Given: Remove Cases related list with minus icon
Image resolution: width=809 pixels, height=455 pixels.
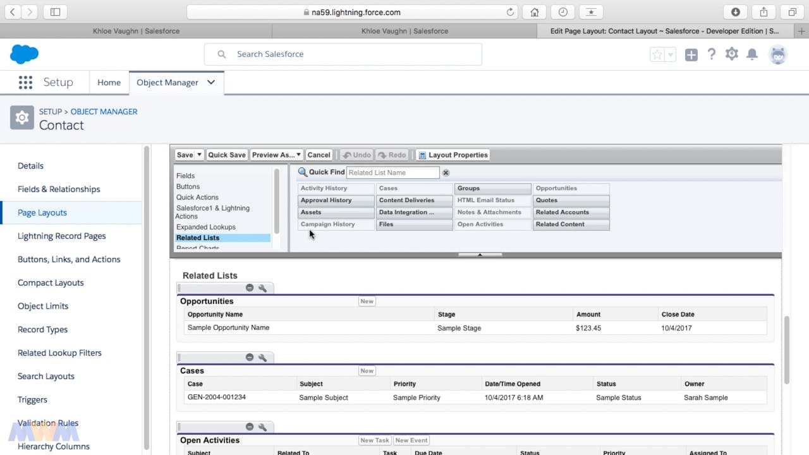Looking at the screenshot, I should [x=250, y=358].
